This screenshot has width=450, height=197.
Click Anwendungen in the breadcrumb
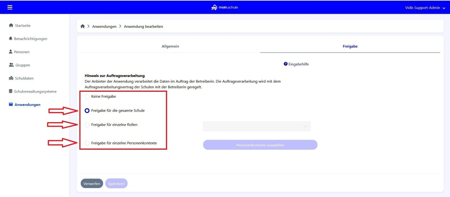click(x=104, y=26)
